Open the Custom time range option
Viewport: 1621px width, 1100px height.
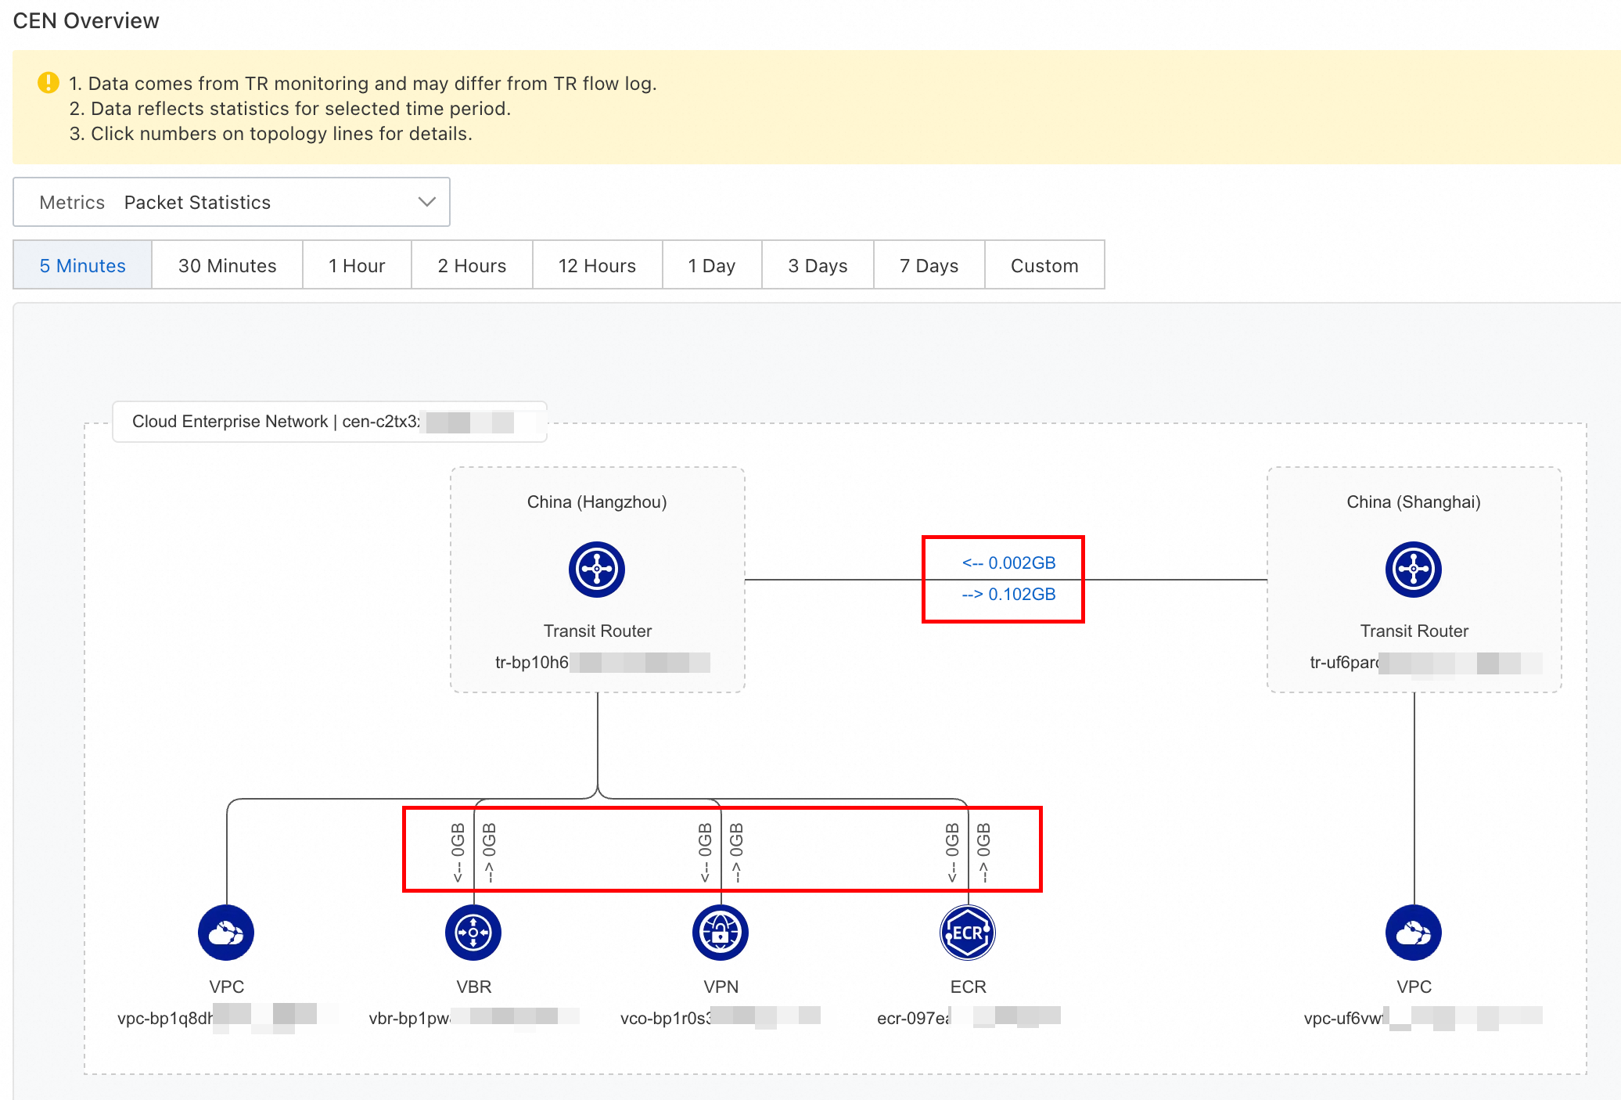1044,265
